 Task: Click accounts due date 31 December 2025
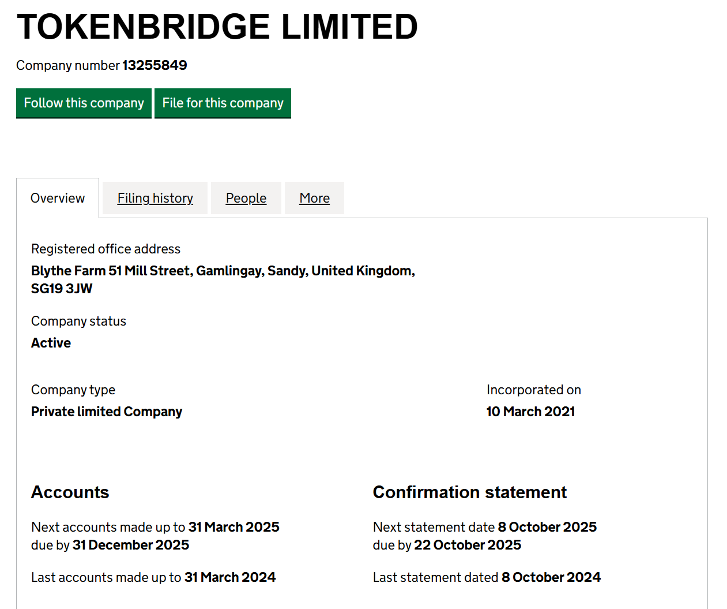click(x=131, y=545)
